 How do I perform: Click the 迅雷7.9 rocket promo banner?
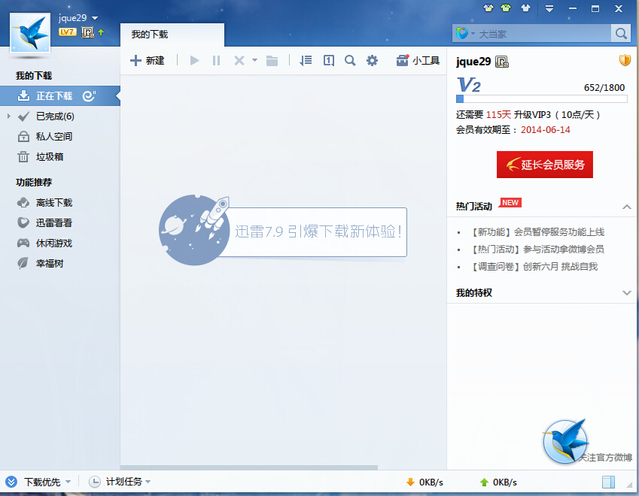(x=283, y=230)
